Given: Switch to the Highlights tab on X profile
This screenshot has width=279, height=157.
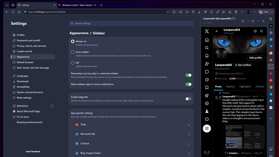Looking at the screenshot, I should 245,86.
